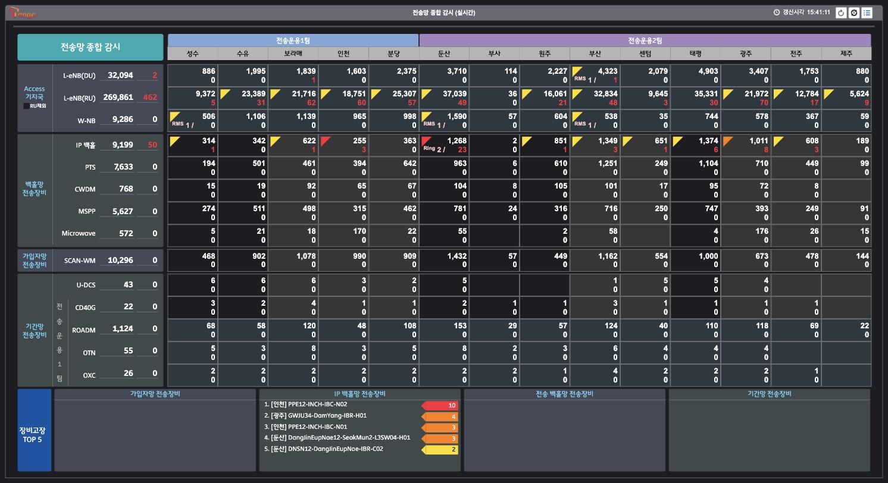Click the 제주 column header
This screenshot has height=483, width=888.
[x=846, y=54]
